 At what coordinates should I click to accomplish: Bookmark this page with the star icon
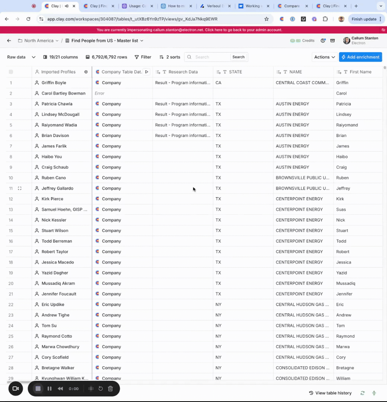pyautogui.click(x=267, y=19)
